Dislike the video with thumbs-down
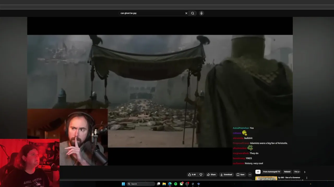The height and width of the screenshot is (187, 334). [201, 175]
